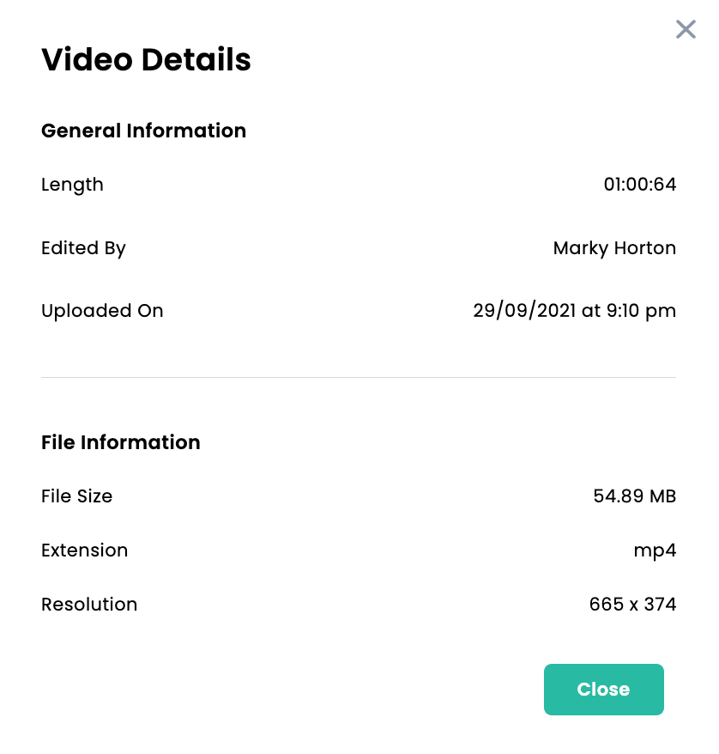
Task: Click the General Information section title
Action: [x=143, y=131]
